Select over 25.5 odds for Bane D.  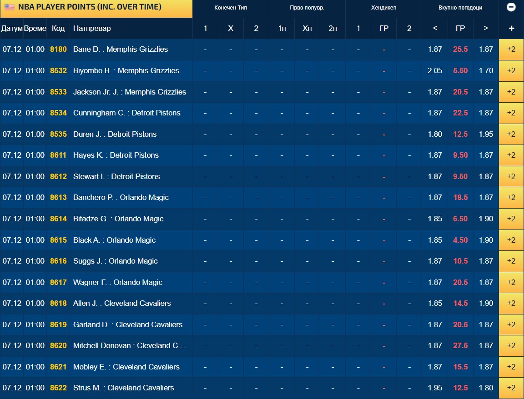486,50
